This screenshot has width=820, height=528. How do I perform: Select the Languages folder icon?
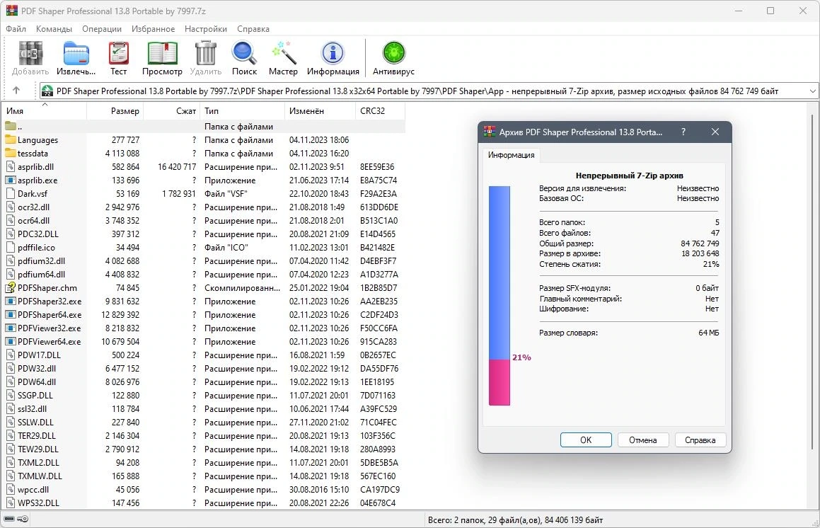(x=11, y=139)
